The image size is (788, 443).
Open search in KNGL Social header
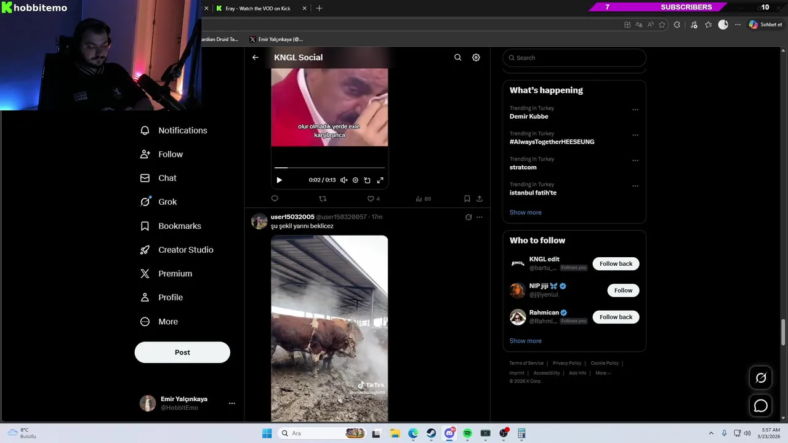tap(457, 57)
